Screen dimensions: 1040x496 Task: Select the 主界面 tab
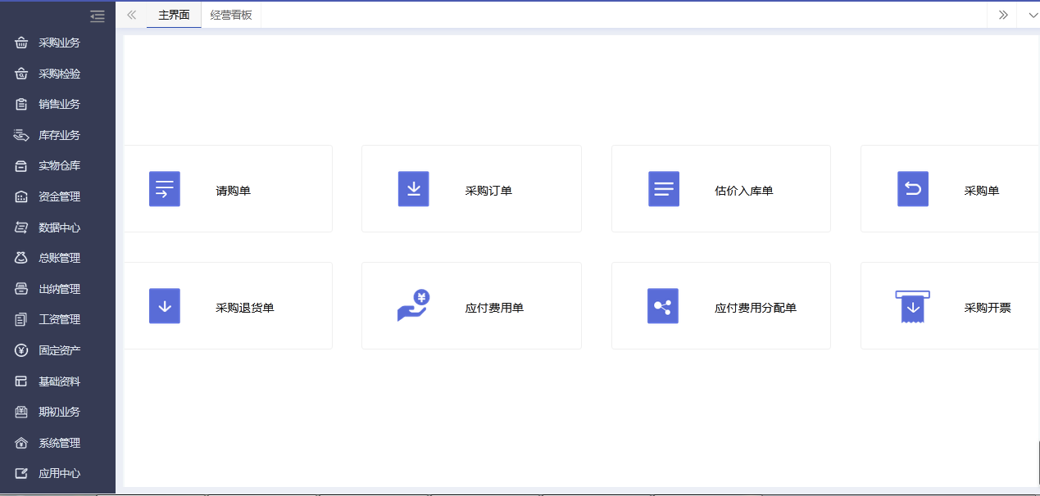pos(174,15)
